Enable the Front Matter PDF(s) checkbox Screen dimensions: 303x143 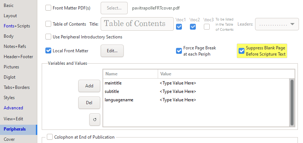(x=48, y=8)
